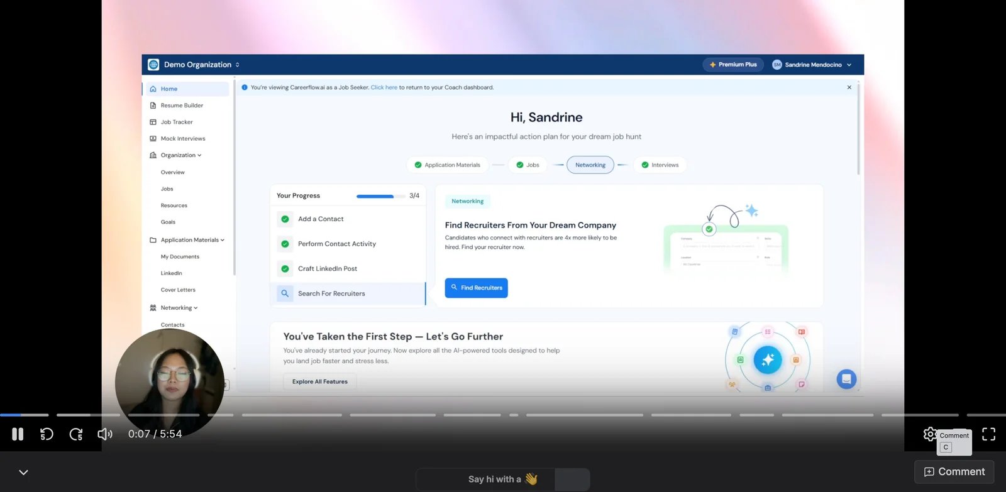Screen dimensions: 1006x492
Task: Enter fullscreen video mode
Action: (x=988, y=434)
